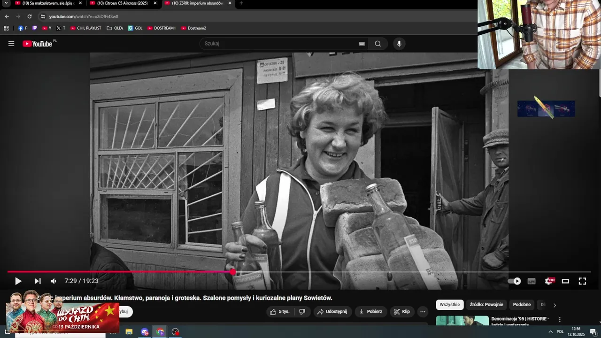This screenshot has height=338, width=601.
Task: Switch to theater mode
Action: [565, 281]
